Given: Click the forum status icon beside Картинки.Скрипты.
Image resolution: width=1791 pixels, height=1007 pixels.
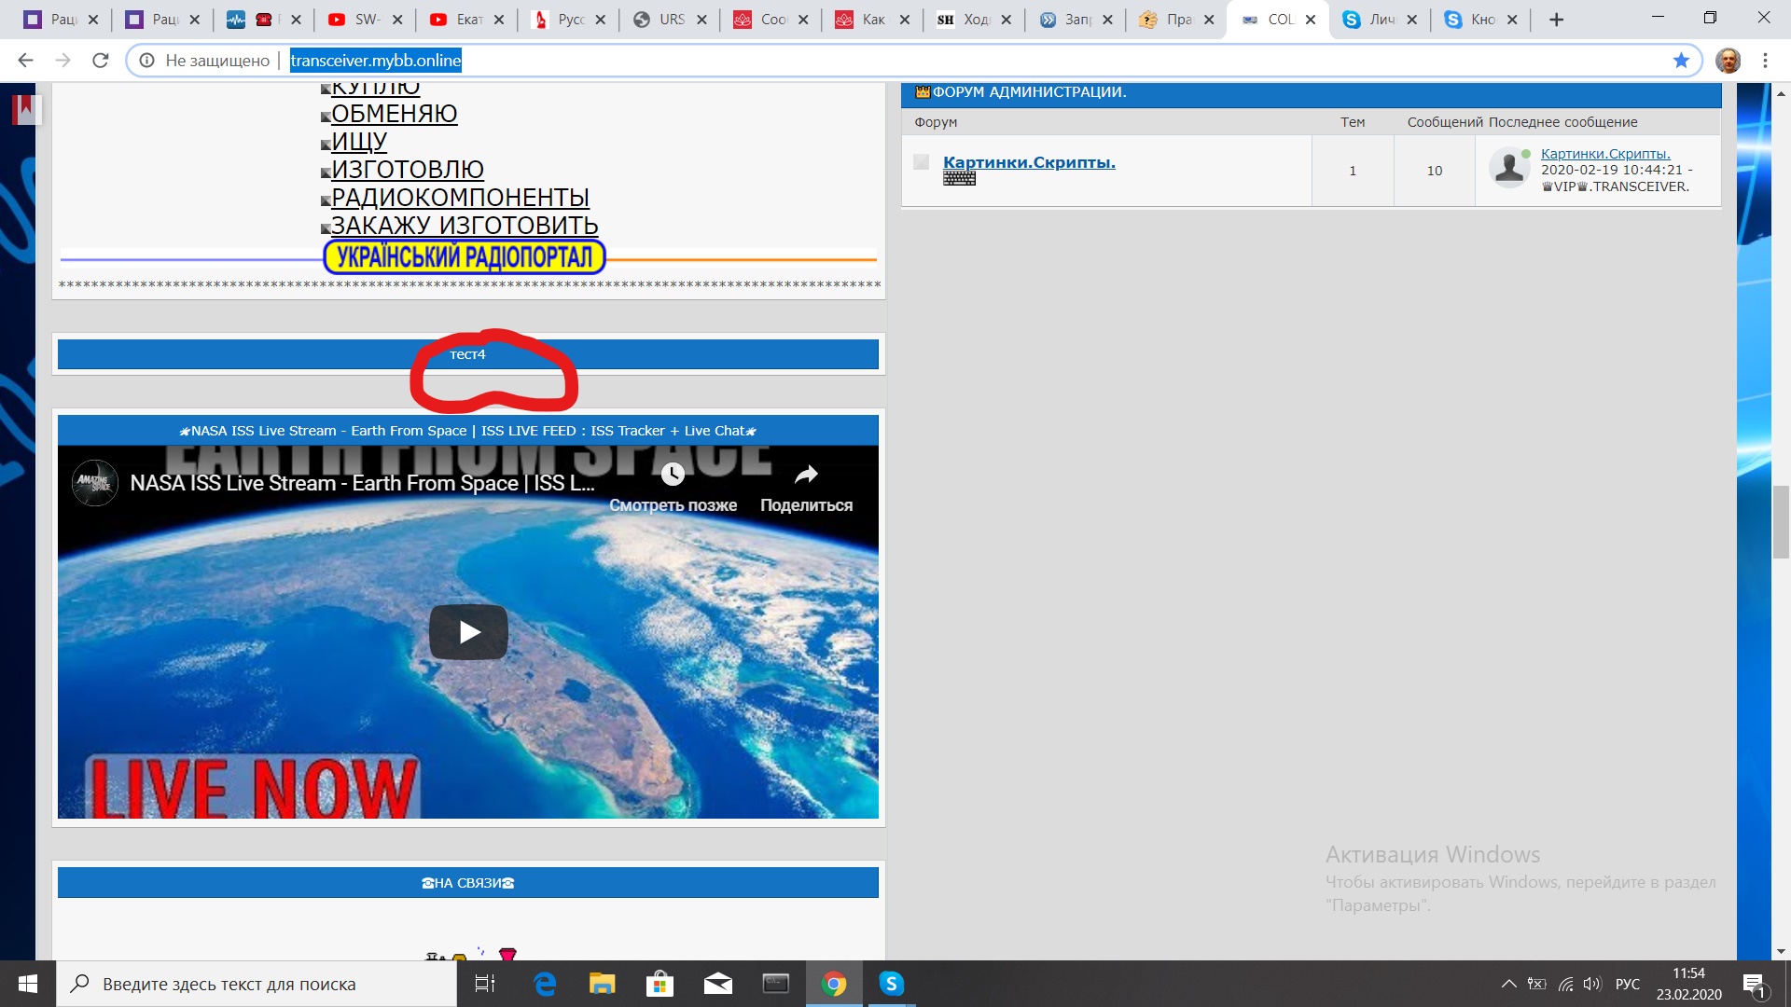Looking at the screenshot, I should (922, 162).
